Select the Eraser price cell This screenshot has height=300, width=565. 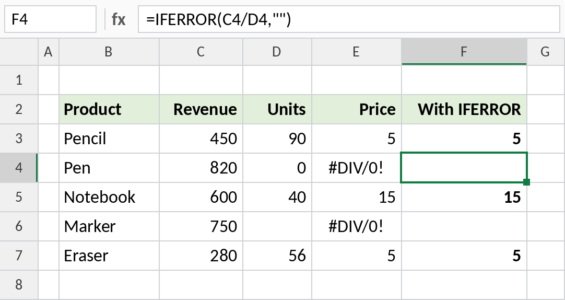click(356, 255)
